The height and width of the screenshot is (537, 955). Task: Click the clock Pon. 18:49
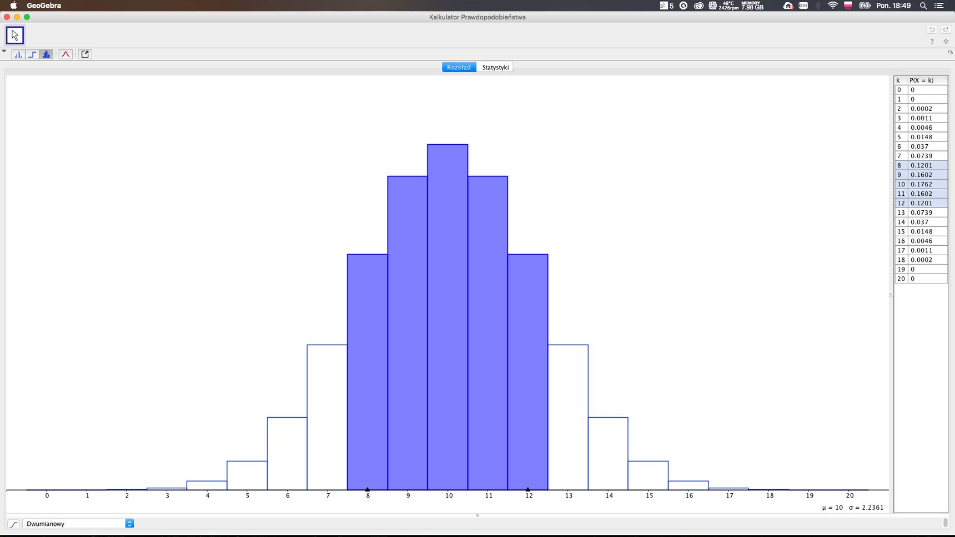pos(893,6)
